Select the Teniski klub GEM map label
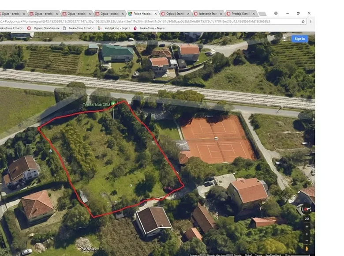 pos(97,105)
